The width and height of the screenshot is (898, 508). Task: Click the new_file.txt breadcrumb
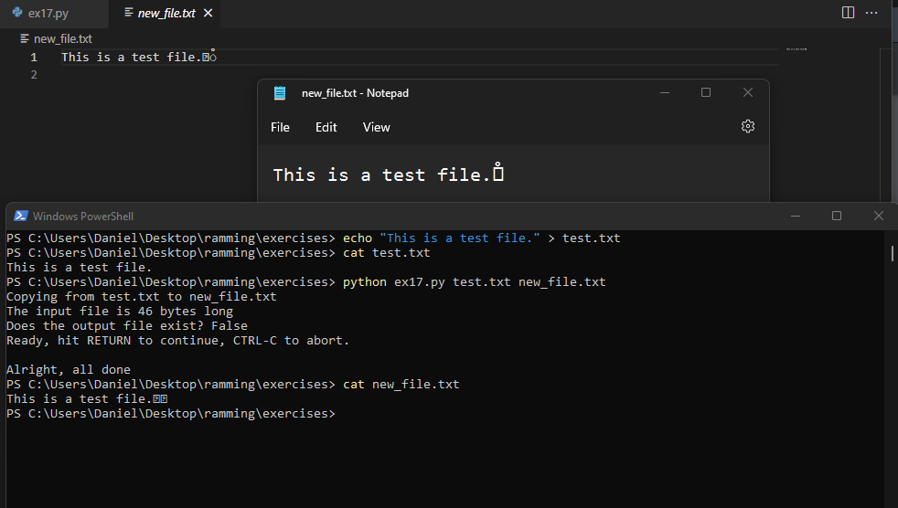click(x=62, y=38)
